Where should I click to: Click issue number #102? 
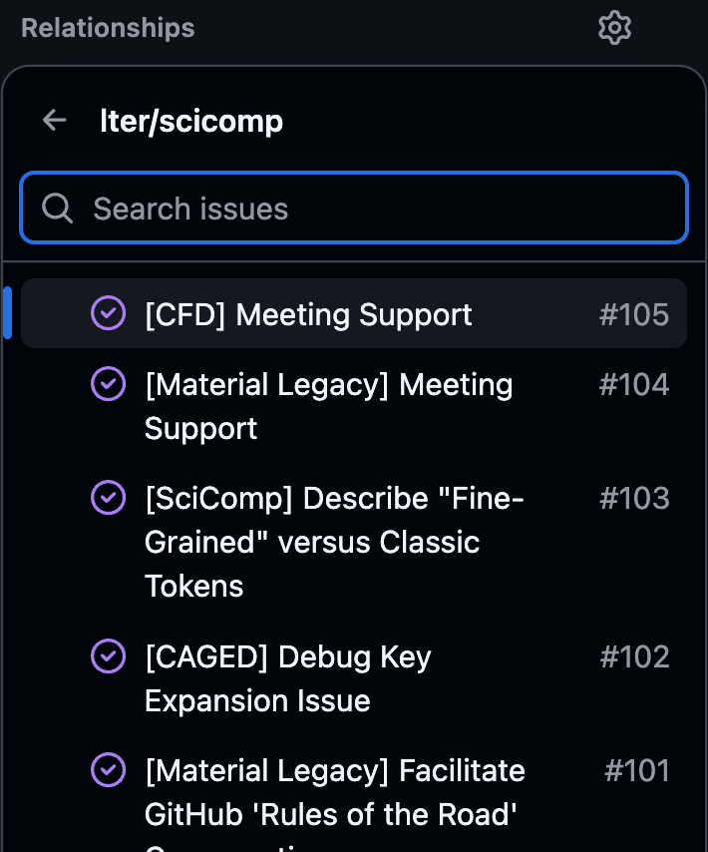[x=633, y=657]
